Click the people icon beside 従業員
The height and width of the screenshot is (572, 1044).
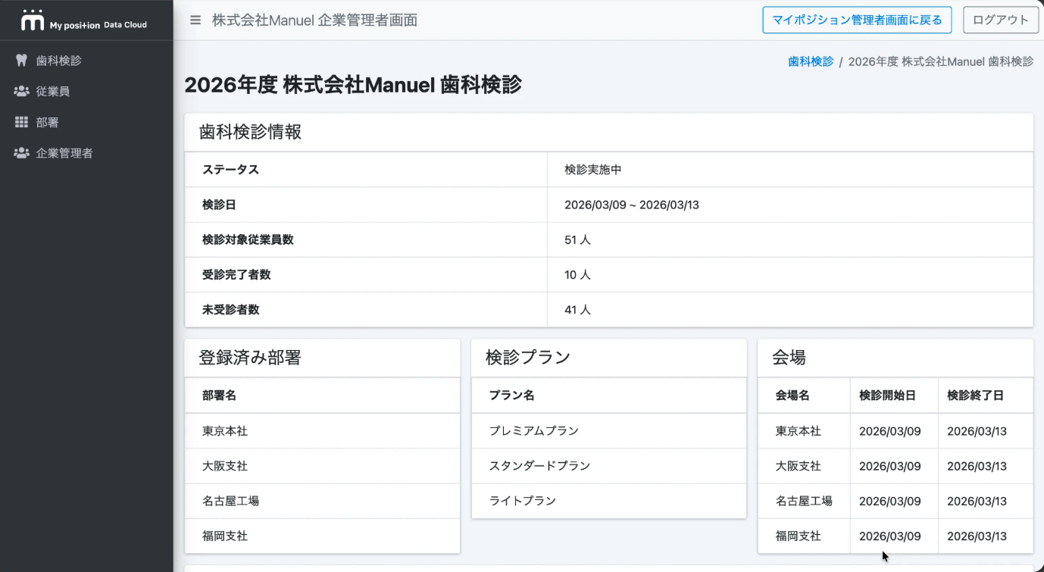[21, 92]
